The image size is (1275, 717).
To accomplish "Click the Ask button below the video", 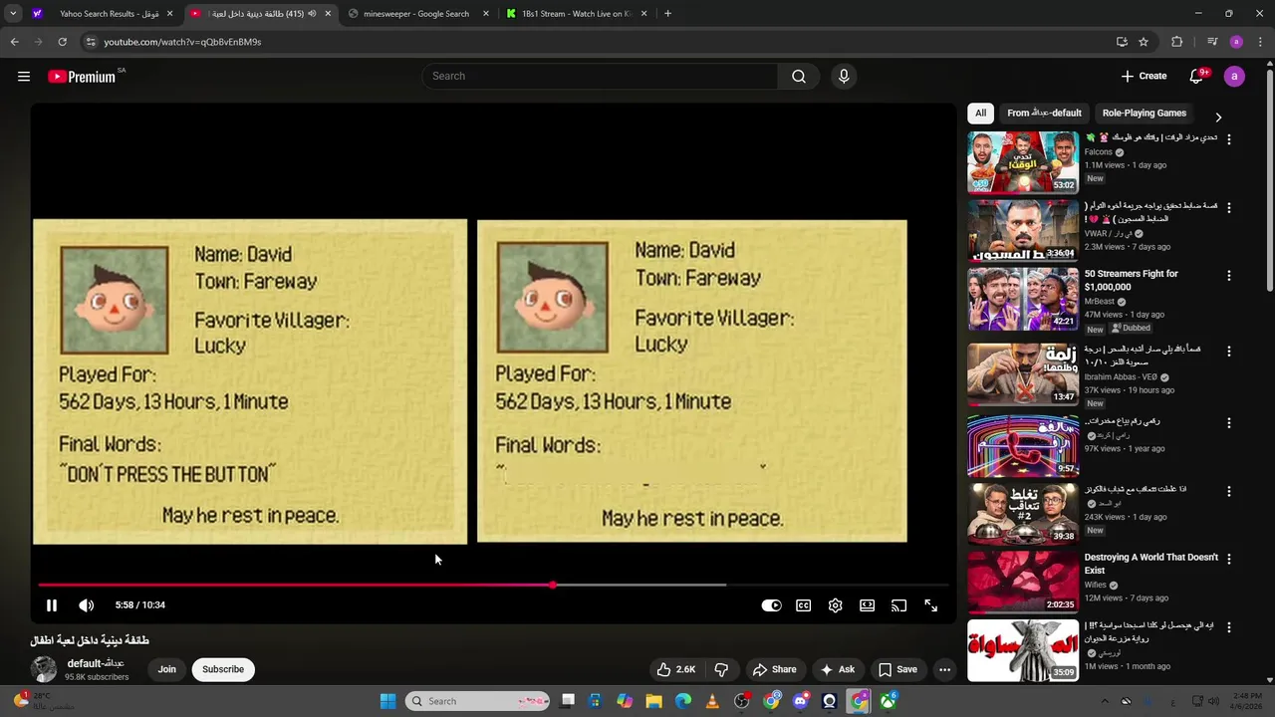I will coord(837,669).
